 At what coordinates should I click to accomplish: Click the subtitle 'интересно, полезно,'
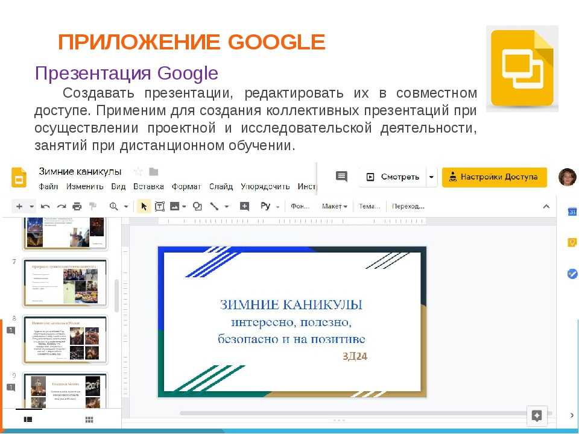pos(291,322)
